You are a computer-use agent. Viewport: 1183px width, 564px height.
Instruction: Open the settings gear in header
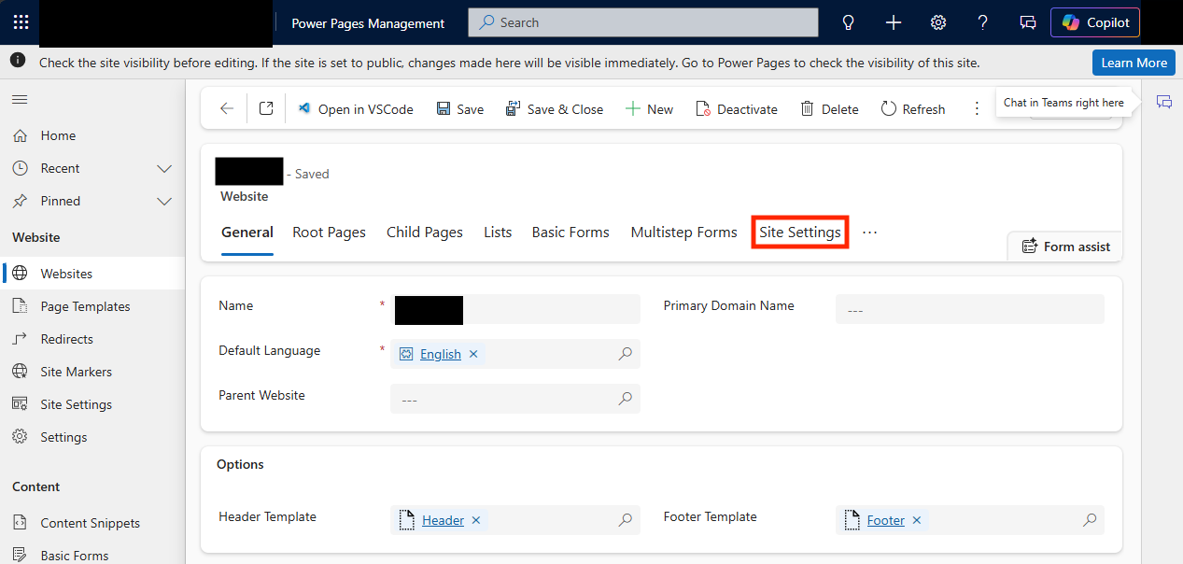pos(938,22)
